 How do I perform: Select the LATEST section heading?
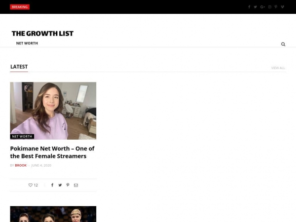coord(19,67)
